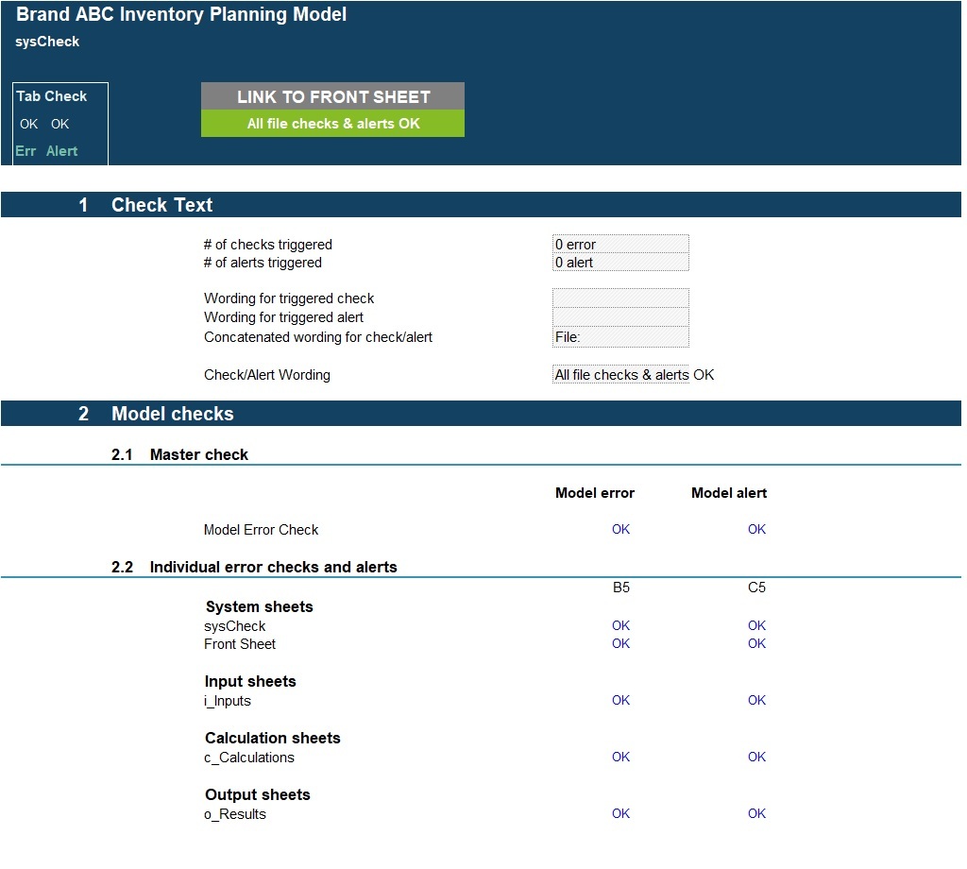Select the Err label in Tab Check box
Image resolution: width=967 pixels, height=869 pixels.
(25, 151)
